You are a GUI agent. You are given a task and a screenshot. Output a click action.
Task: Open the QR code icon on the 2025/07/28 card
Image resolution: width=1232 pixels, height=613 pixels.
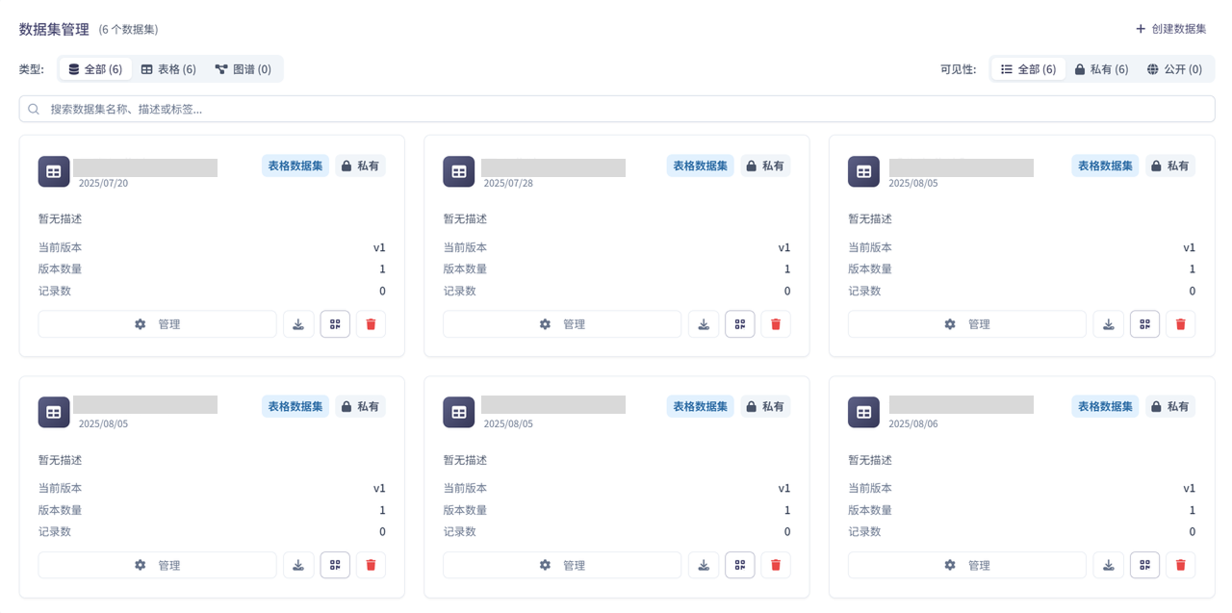[x=739, y=323]
